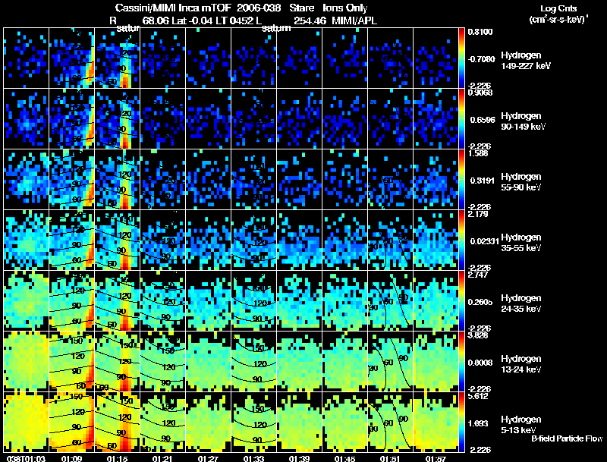Viewport: 607px width, 462px height.
Task: Select the '1.588' colorbar value
Action: click(x=476, y=153)
